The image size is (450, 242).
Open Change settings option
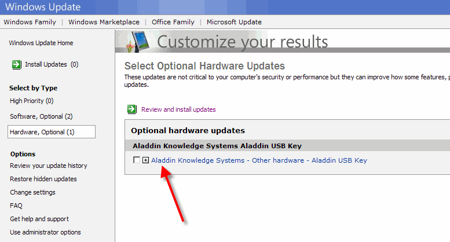tap(32, 192)
